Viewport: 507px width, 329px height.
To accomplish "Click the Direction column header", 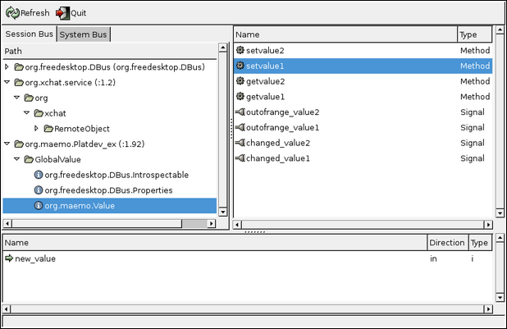I will coord(446,243).
